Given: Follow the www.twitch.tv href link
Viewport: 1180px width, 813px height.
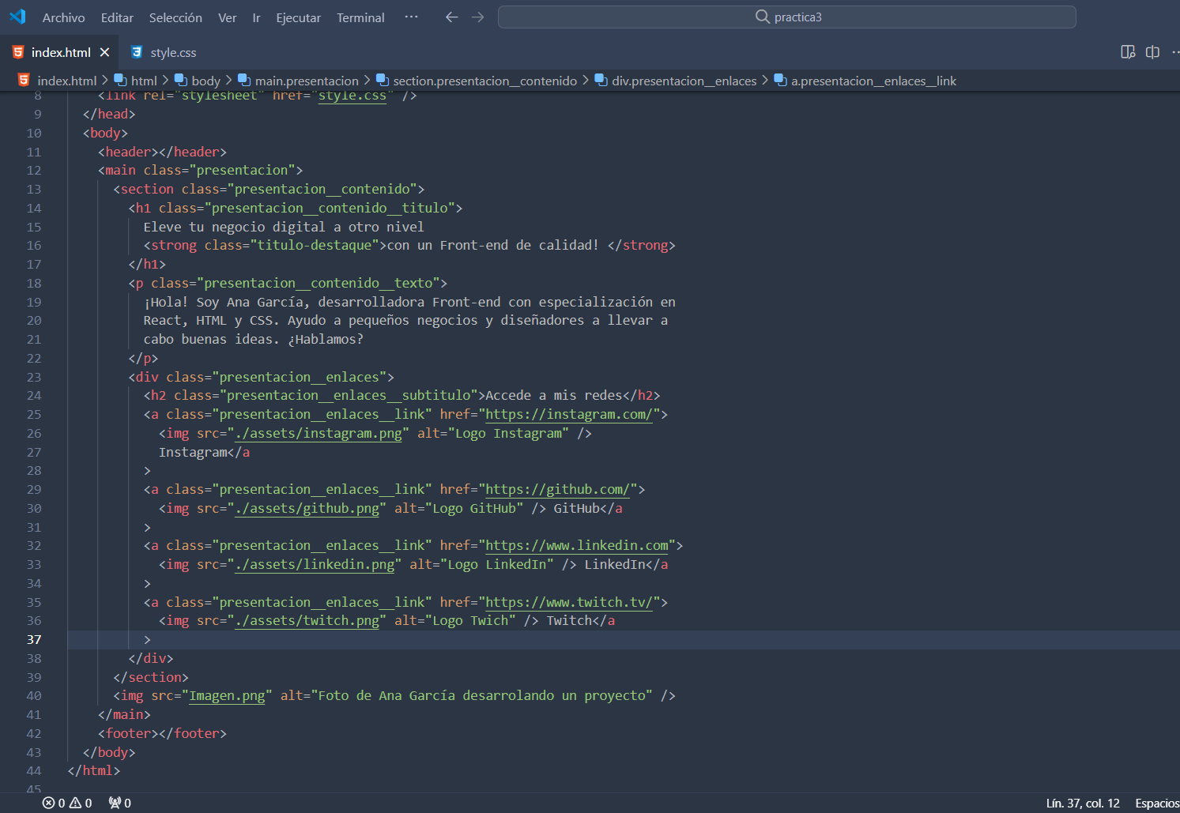Looking at the screenshot, I should [x=569, y=602].
